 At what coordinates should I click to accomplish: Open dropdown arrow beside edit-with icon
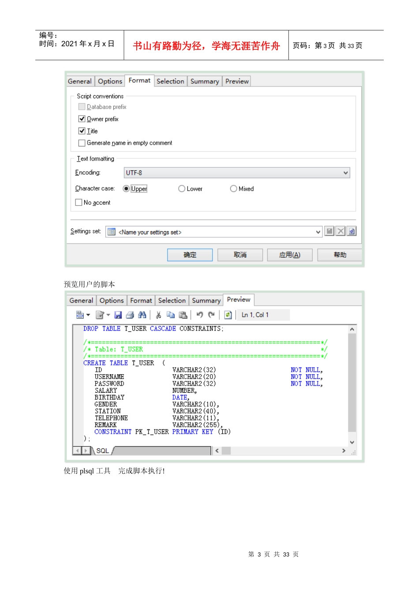108,315
